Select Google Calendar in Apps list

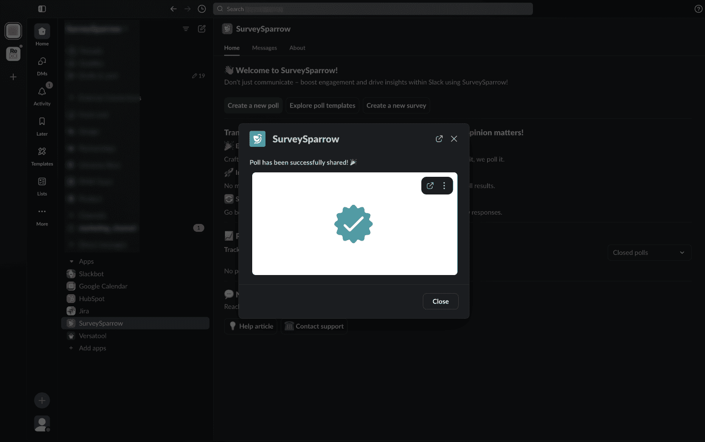tap(103, 286)
